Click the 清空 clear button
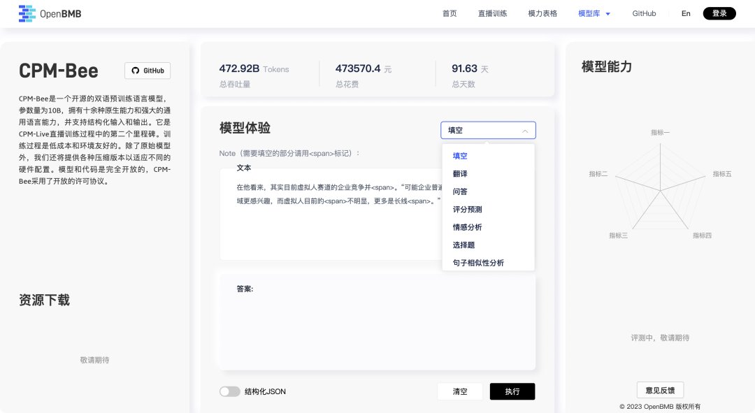 (x=460, y=391)
